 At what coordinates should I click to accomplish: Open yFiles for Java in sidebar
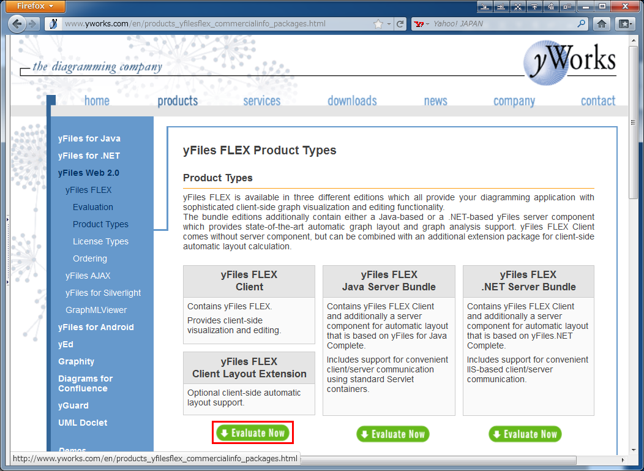click(89, 138)
